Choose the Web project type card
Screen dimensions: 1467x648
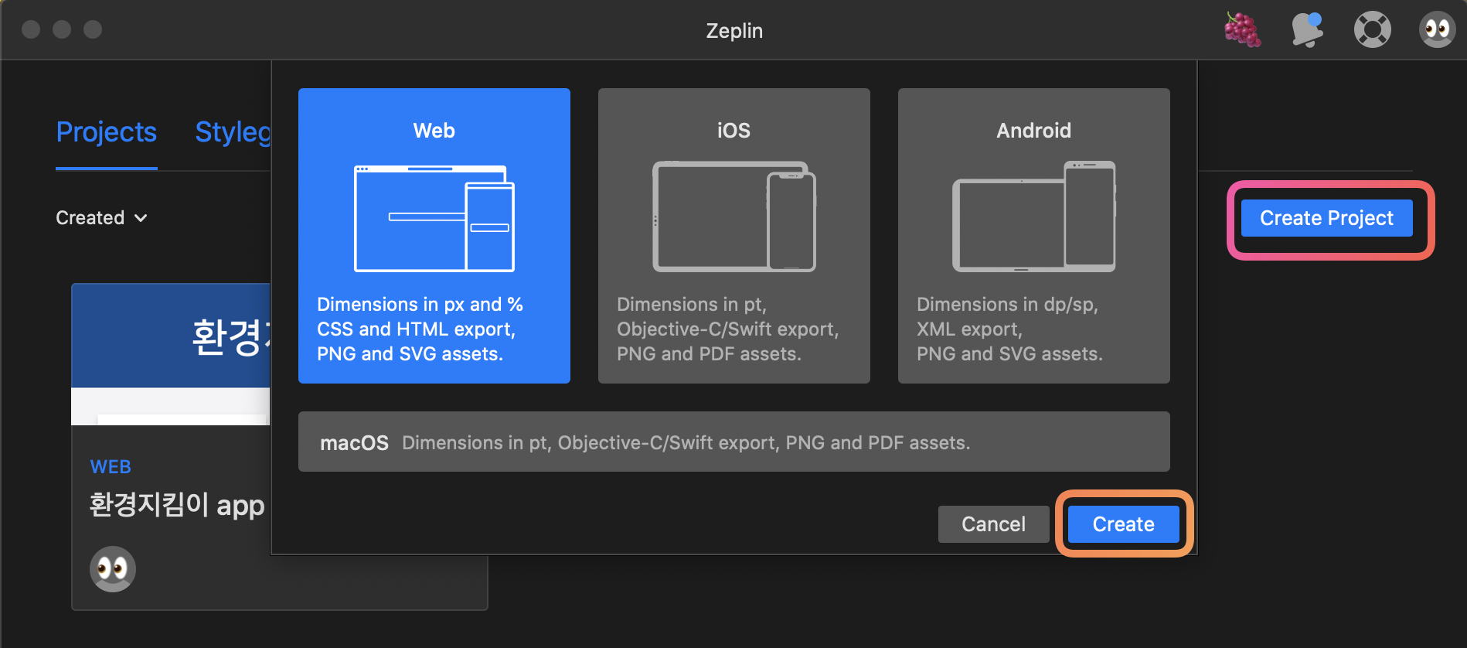point(434,236)
